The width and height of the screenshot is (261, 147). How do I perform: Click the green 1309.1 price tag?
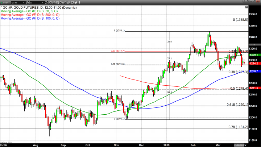point(254,55)
